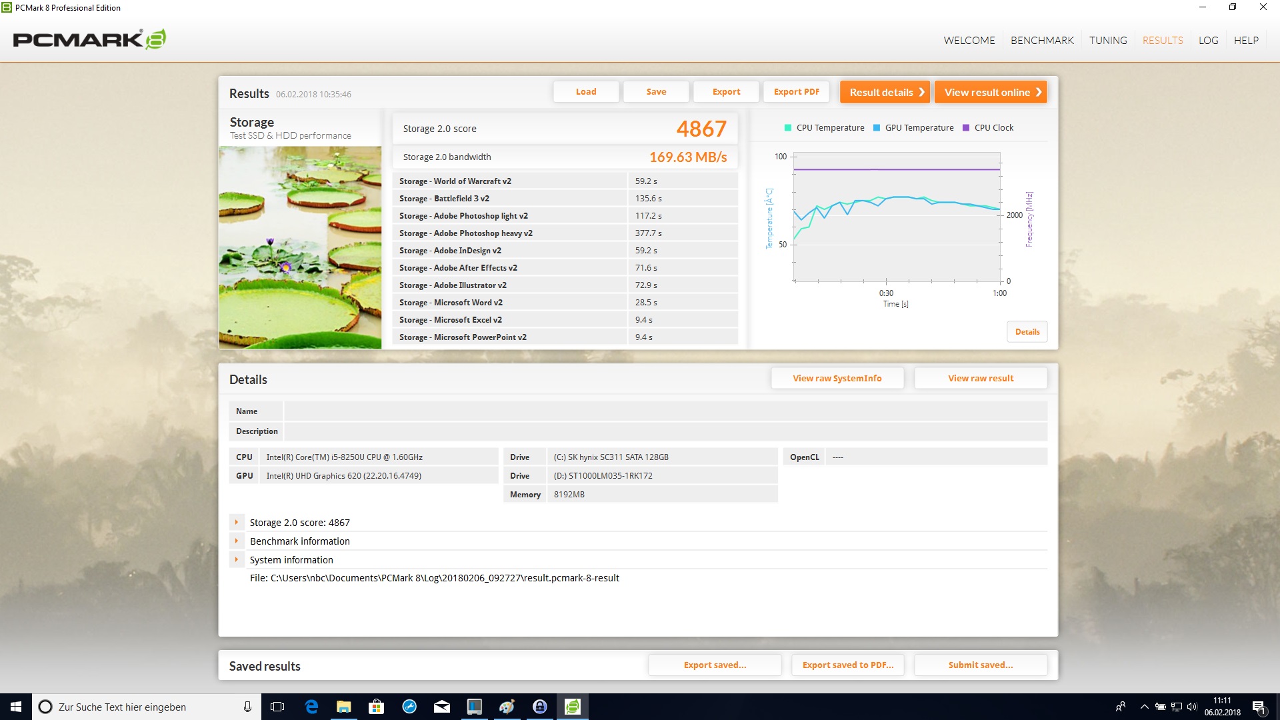Viewport: 1280px width, 720px height.
Task: Open the Action Center notification icon
Action: pos(1259,707)
